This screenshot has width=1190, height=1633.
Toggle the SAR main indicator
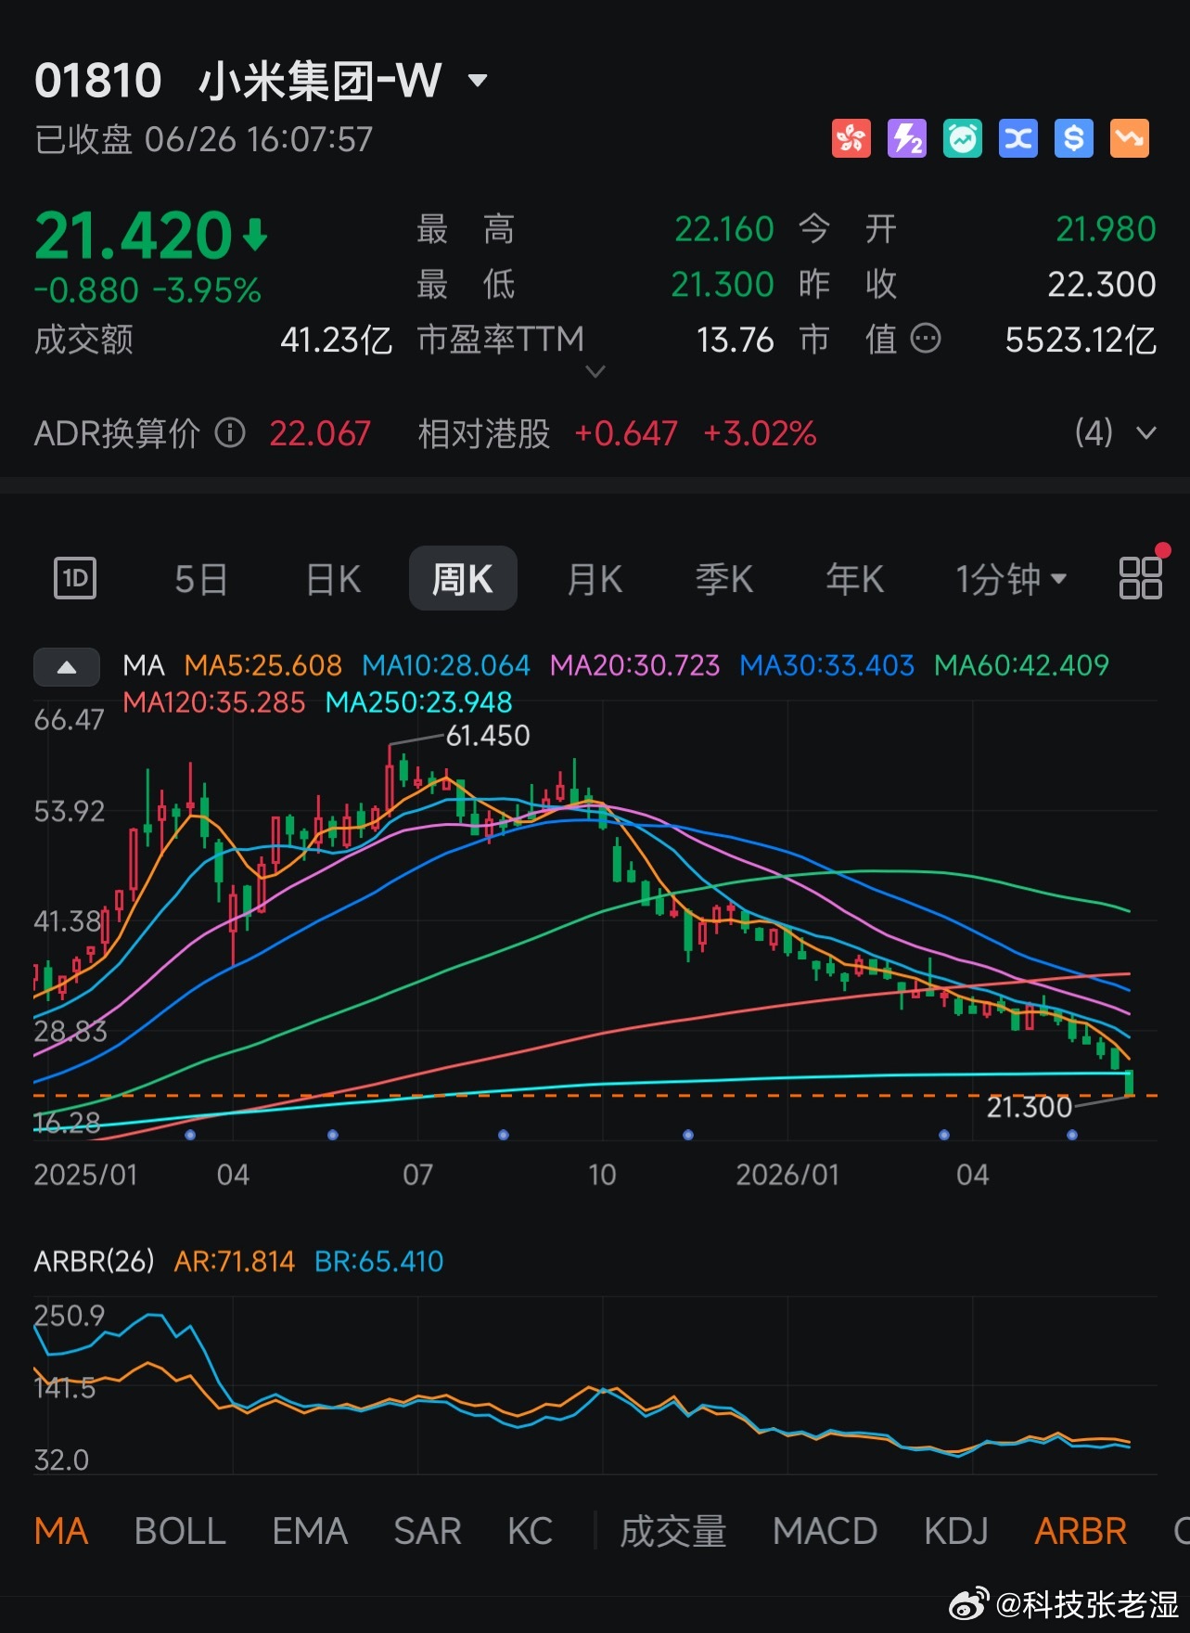point(428,1531)
